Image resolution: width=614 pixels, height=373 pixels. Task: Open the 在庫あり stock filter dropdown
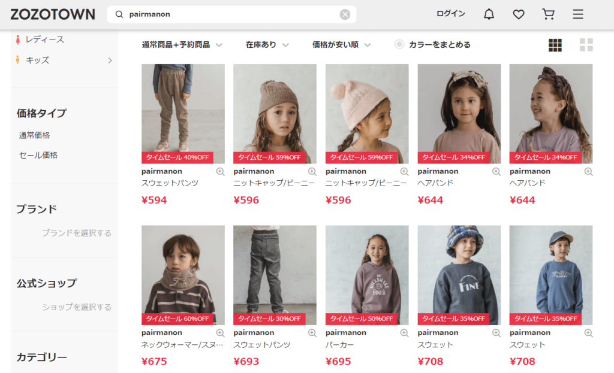[x=267, y=45]
